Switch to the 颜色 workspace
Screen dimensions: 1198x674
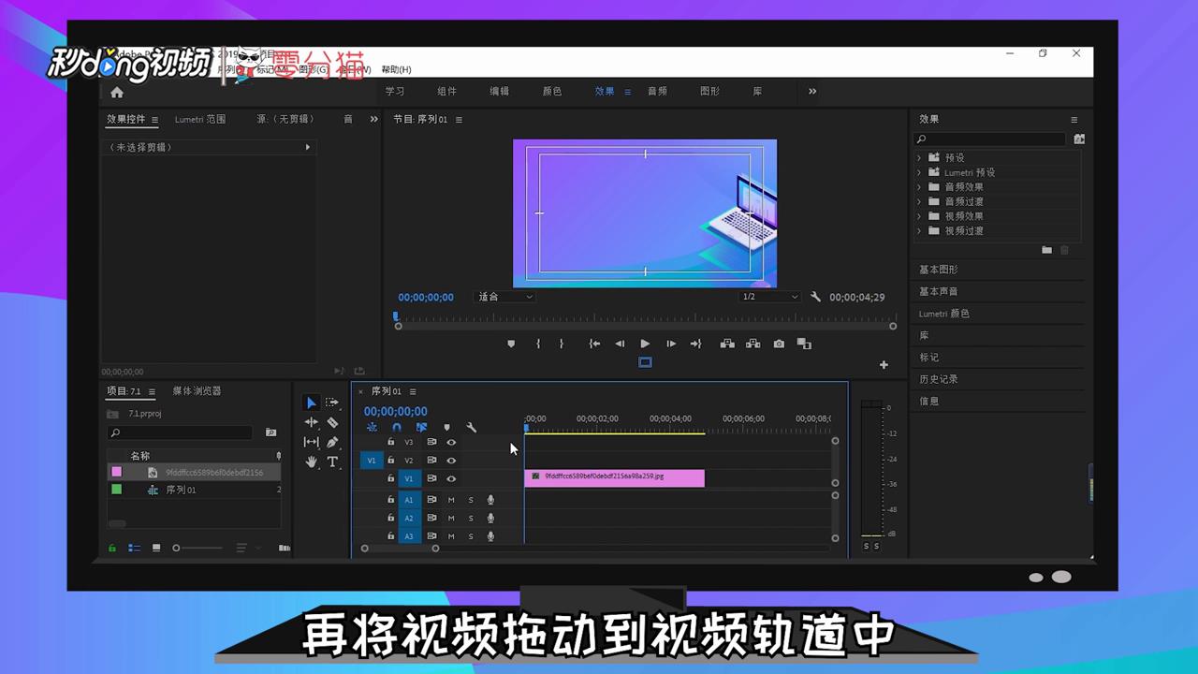tap(552, 91)
